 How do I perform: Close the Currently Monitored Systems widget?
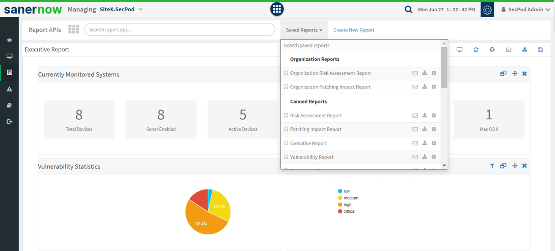click(524, 74)
